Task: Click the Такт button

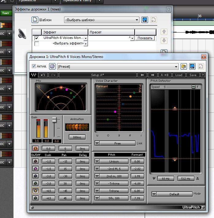Action: click(6, 13)
